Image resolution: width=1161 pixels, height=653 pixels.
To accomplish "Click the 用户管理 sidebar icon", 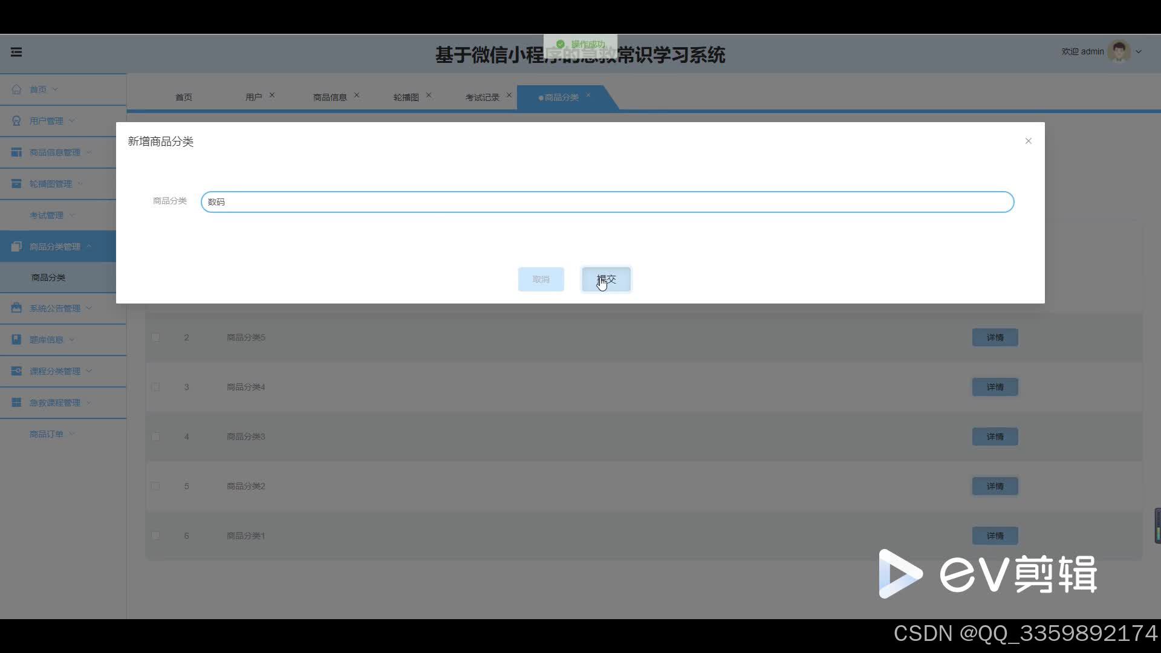I will pos(16,121).
